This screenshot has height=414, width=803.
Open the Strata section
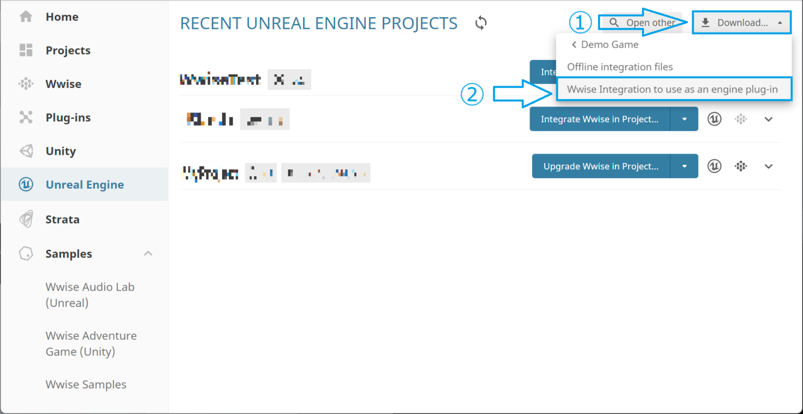[62, 219]
